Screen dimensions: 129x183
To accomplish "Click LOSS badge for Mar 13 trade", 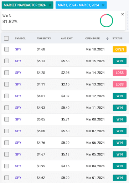I will pyautogui.click(x=120, y=84).
